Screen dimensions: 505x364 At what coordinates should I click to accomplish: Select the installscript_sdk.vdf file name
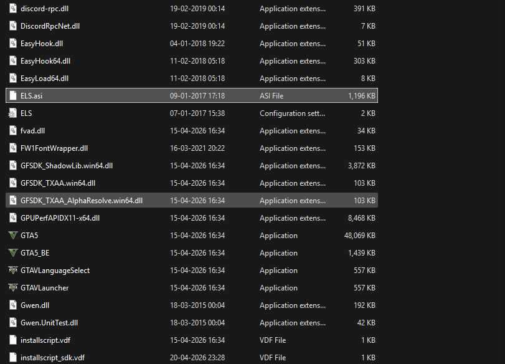[x=52, y=358]
